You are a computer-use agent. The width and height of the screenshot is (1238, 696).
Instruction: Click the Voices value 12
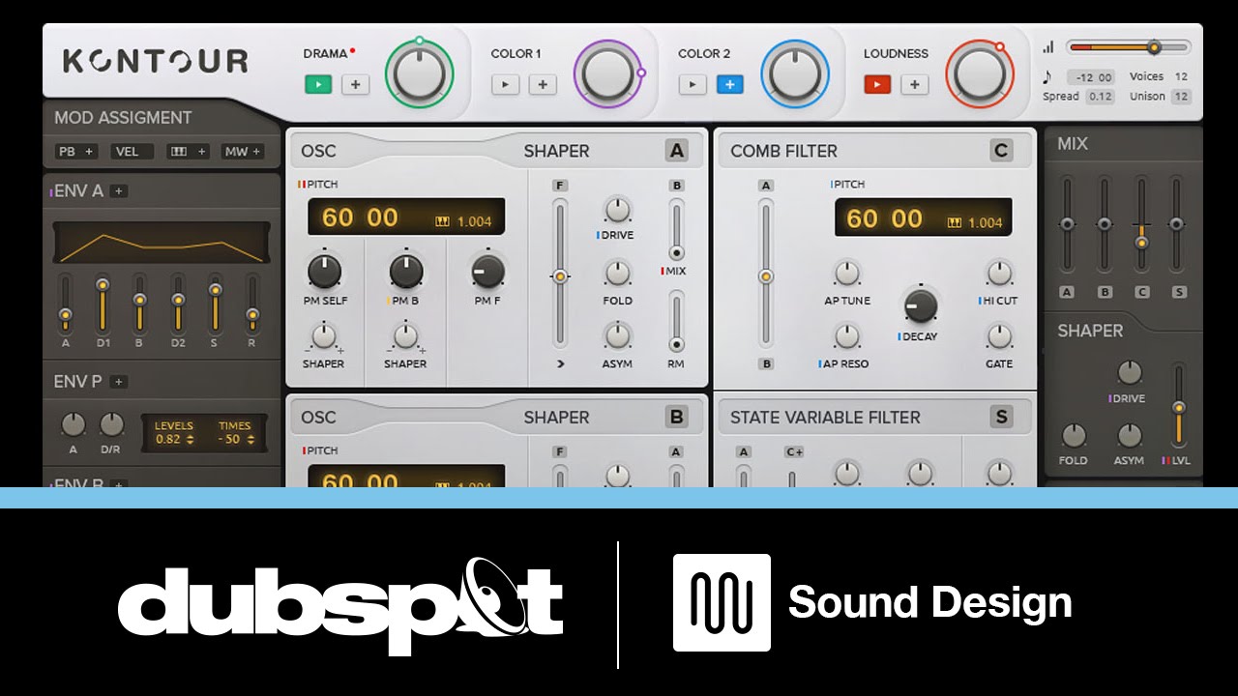(1181, 76)
